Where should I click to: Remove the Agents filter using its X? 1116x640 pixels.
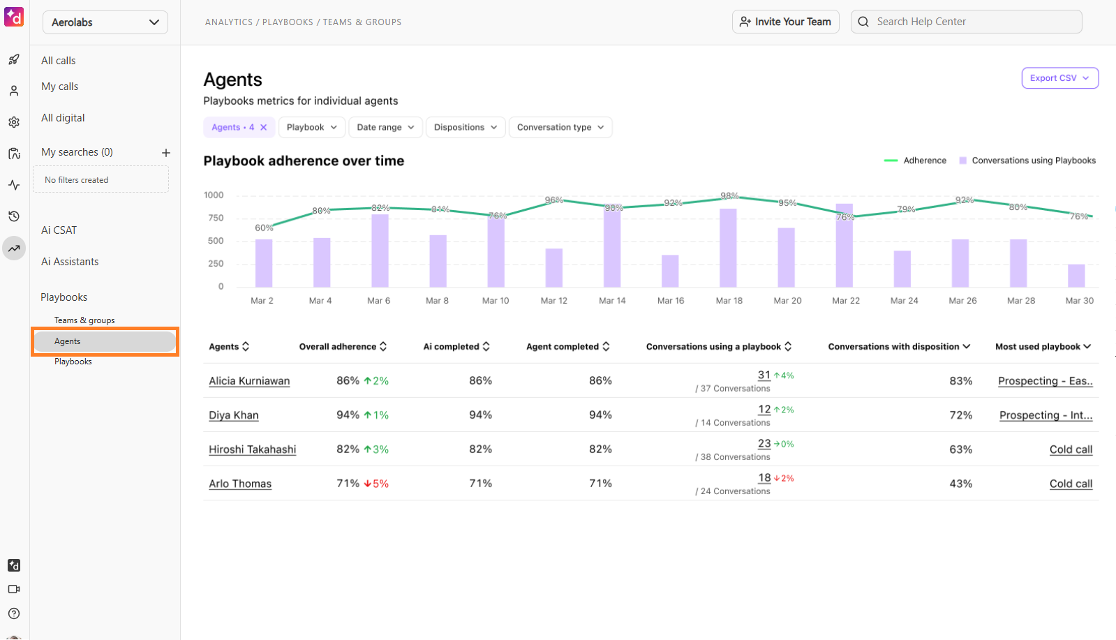coord(264,127)
